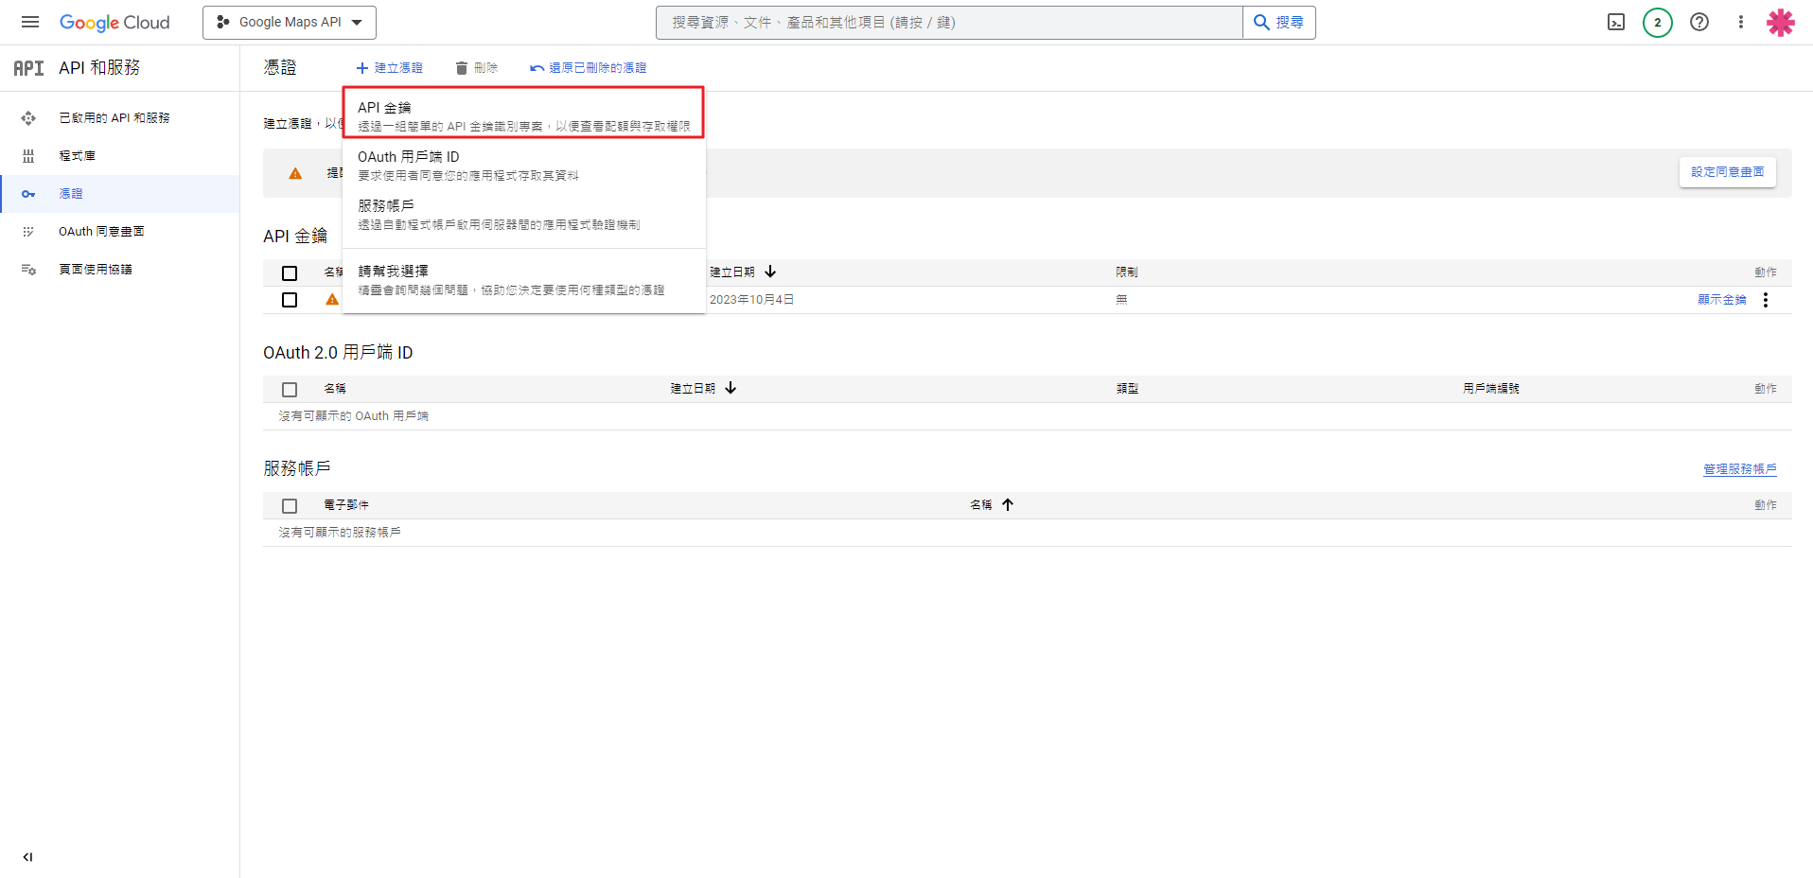Screen dimensions: 1813x878
Task: Toggle OAuth 2.0 用戶端 ID select-all checkbox
Action: pyautogui.click(x=290, y=390)
